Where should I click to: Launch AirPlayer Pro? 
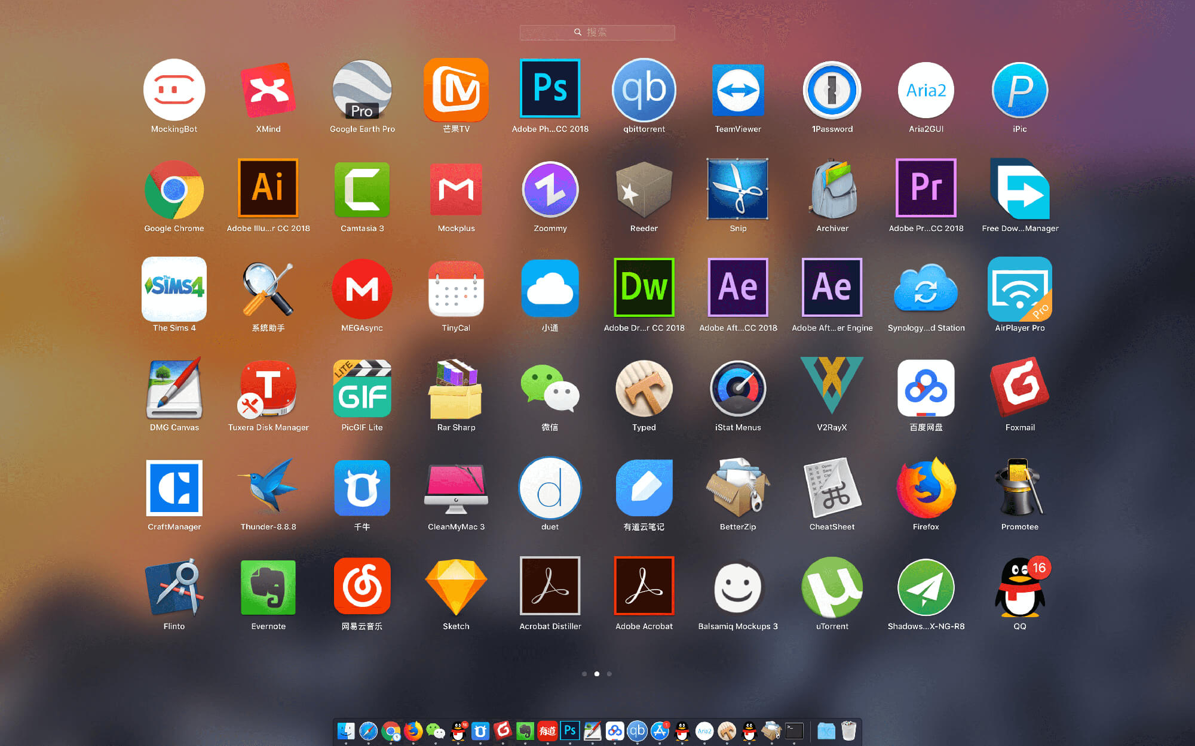[x=1020, y=289]
